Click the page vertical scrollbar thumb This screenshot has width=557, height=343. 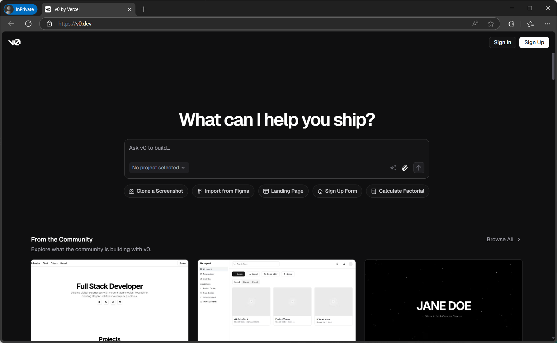553,67
